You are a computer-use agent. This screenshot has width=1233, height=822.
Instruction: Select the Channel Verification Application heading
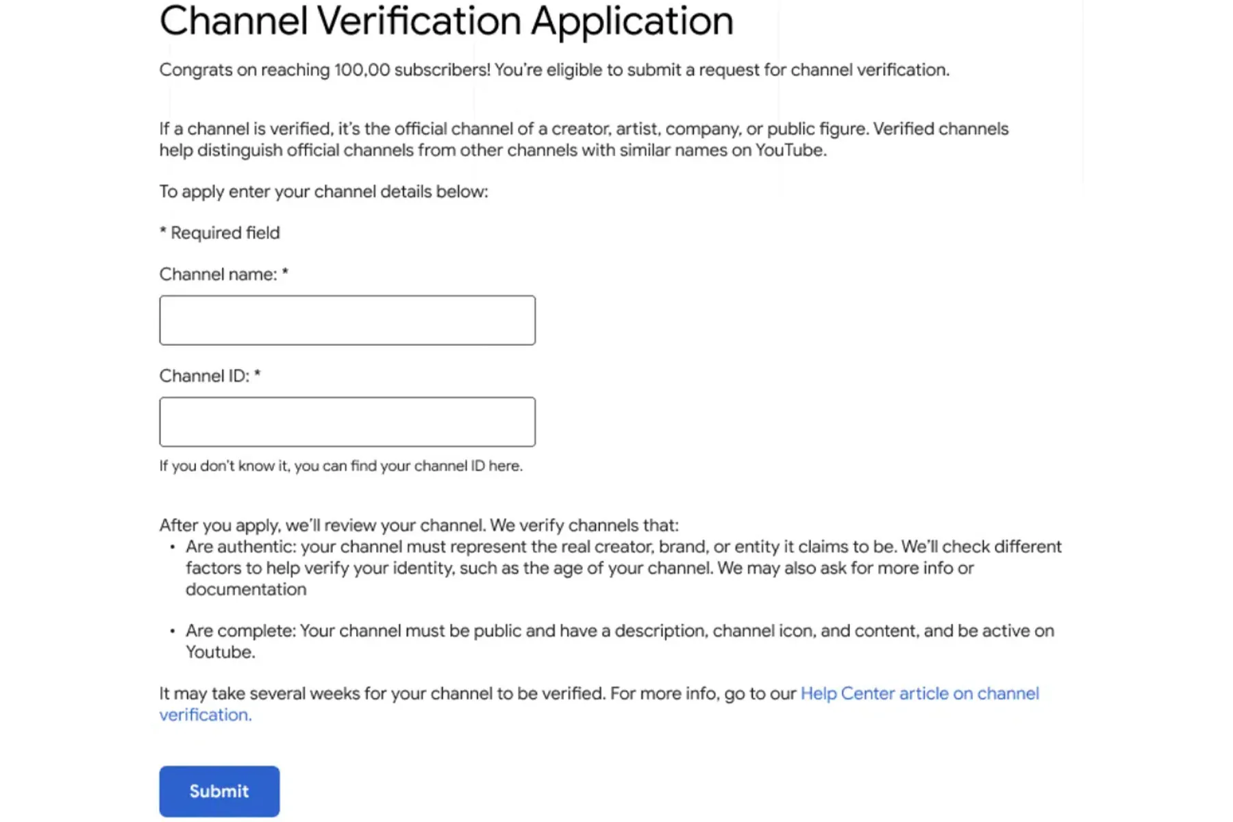[446, 21]
